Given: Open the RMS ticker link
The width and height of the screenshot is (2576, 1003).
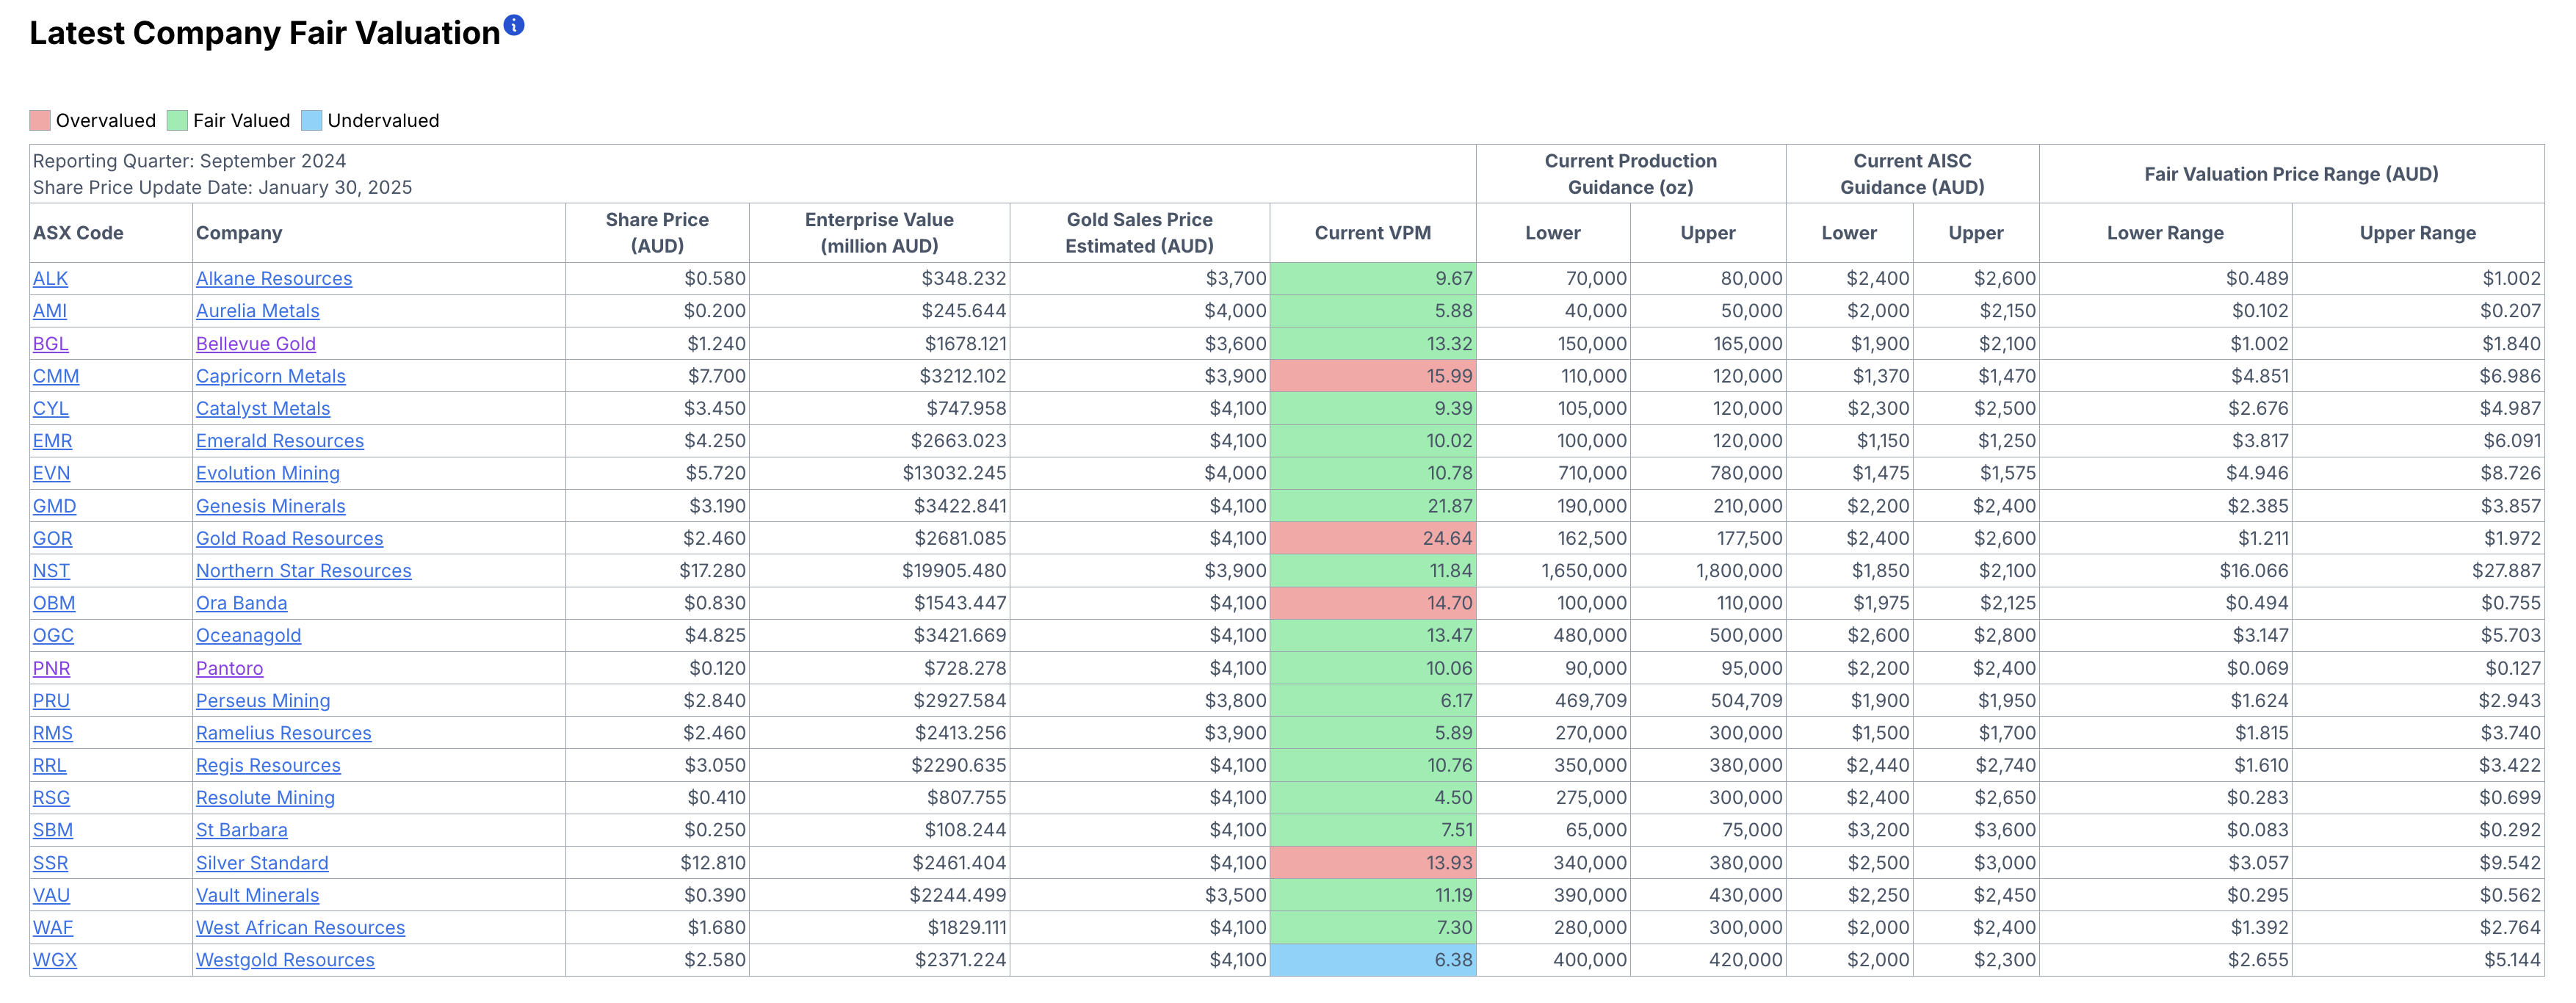Looking at the screenshot, I should click(x=53, y=733).
